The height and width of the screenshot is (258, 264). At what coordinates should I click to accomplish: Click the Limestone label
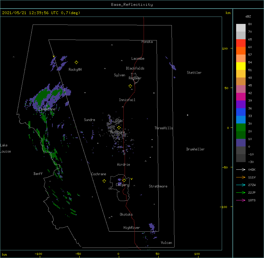point(47,109)
